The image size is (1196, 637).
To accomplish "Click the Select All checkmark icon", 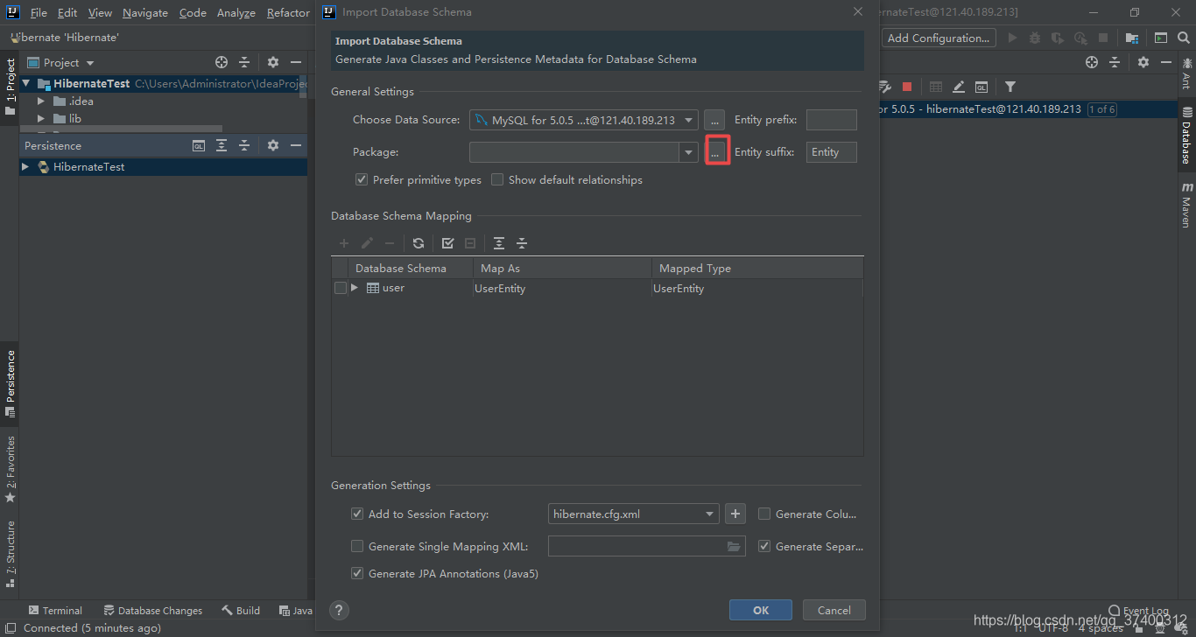I will coord(447,243).
